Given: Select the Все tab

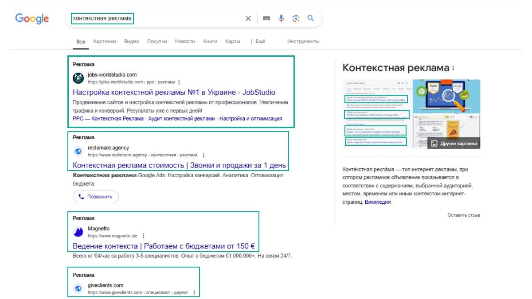Looking at the screenshot, I should coord(81,41).
